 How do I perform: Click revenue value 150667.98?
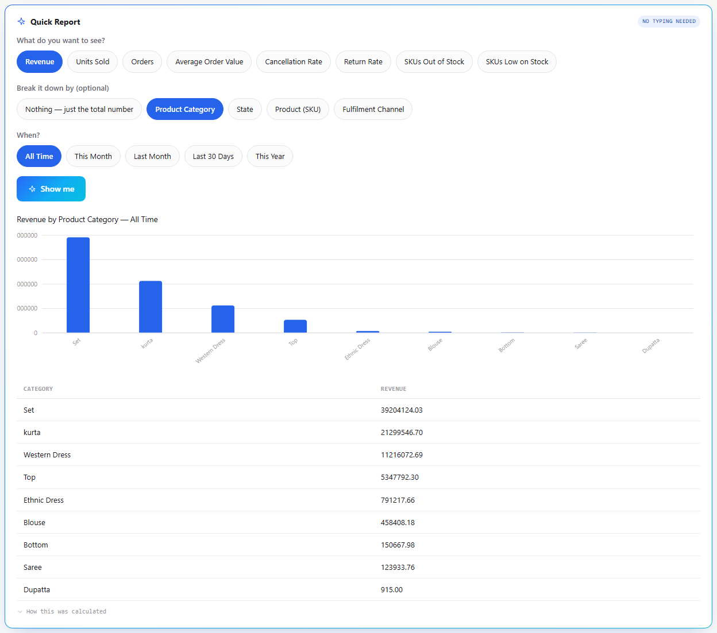(398, 545)
